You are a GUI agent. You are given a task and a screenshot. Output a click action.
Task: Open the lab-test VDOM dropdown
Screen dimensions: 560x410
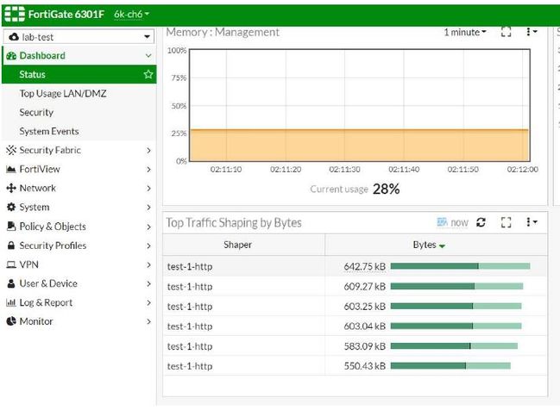point(79,37)
